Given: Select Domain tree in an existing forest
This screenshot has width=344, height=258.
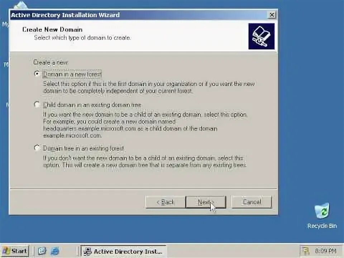Looking at the screenshot, I should (x=79, y=148).
